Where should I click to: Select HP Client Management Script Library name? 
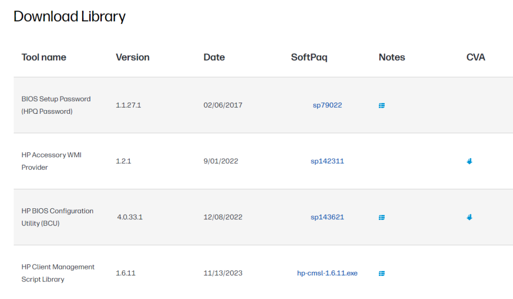coord(58,273)
